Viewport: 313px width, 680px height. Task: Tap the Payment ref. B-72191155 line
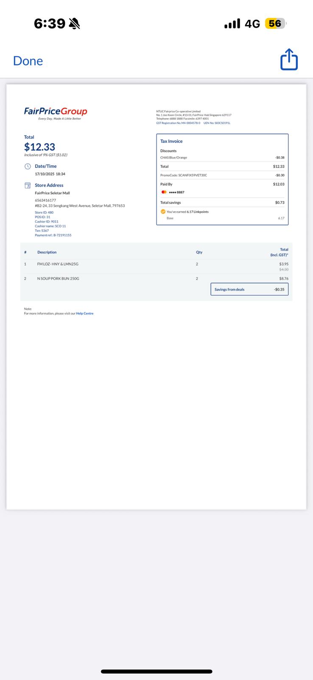pyautogui.click(x=53, y=235)
